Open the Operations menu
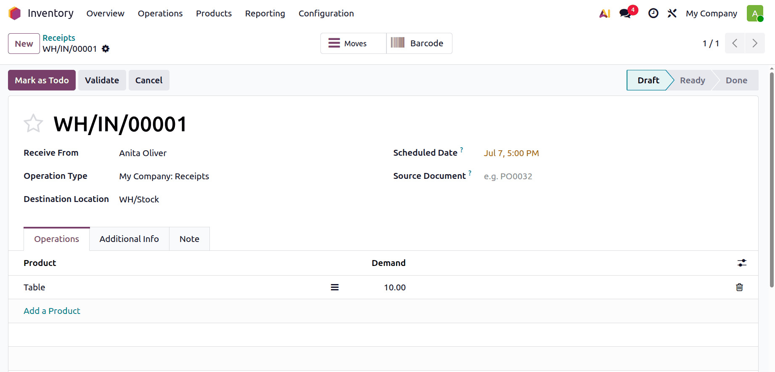This screenshot has width=775, height=372. [160, 13]
